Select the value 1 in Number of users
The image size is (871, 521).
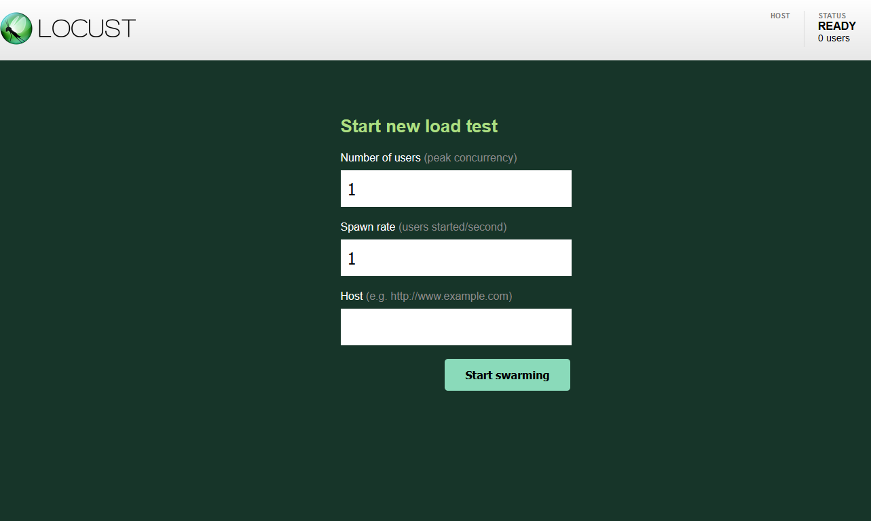coord(352,188)
